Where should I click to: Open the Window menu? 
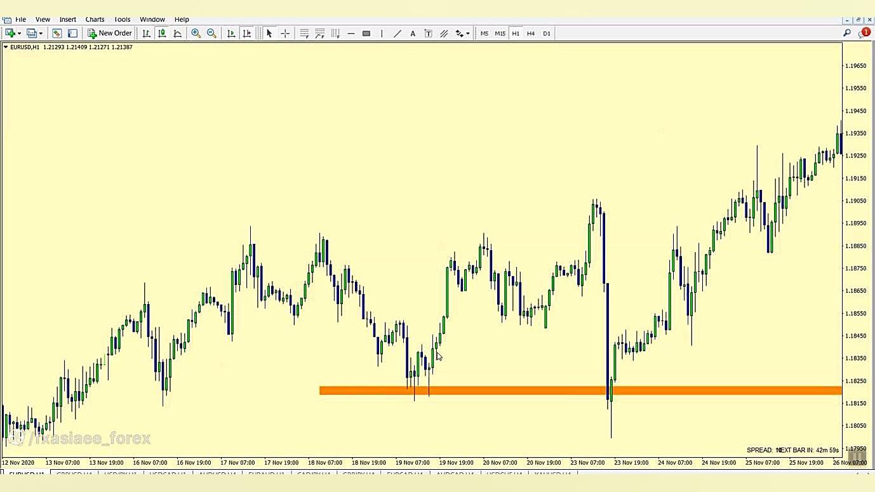coord(152,20)
